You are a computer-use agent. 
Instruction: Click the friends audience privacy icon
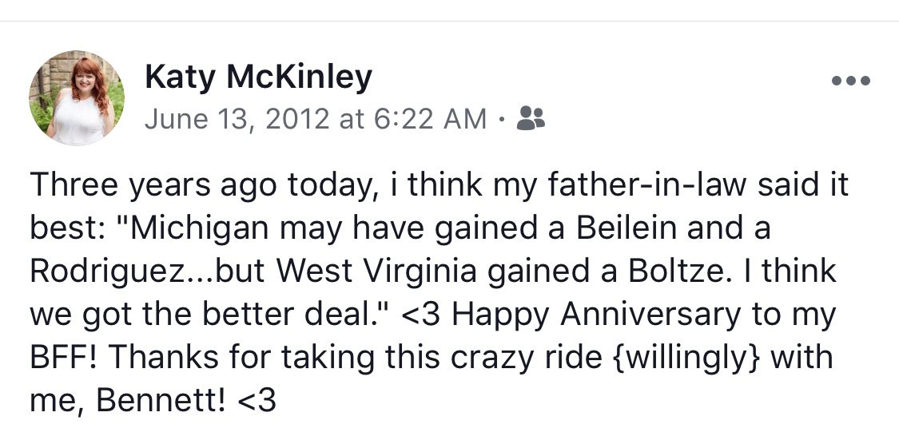click(531, 119)
